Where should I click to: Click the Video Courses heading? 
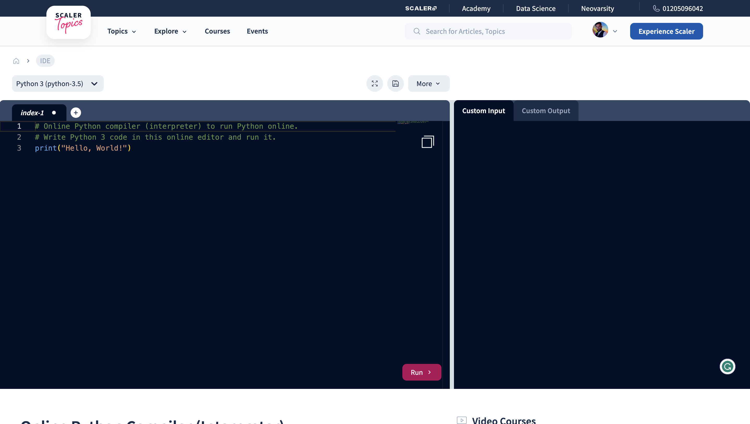[x=503, y=420]
